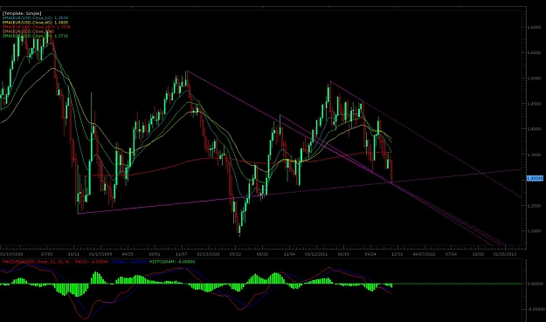Screen dimensions: 546x322
Task: Click the 09/24 date axis label
Action: (x=370, y=254)
